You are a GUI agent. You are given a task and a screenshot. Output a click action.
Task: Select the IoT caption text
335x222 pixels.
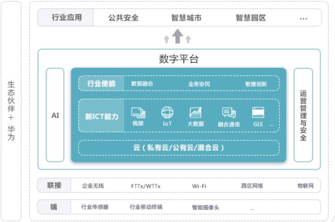click(167, 124)
